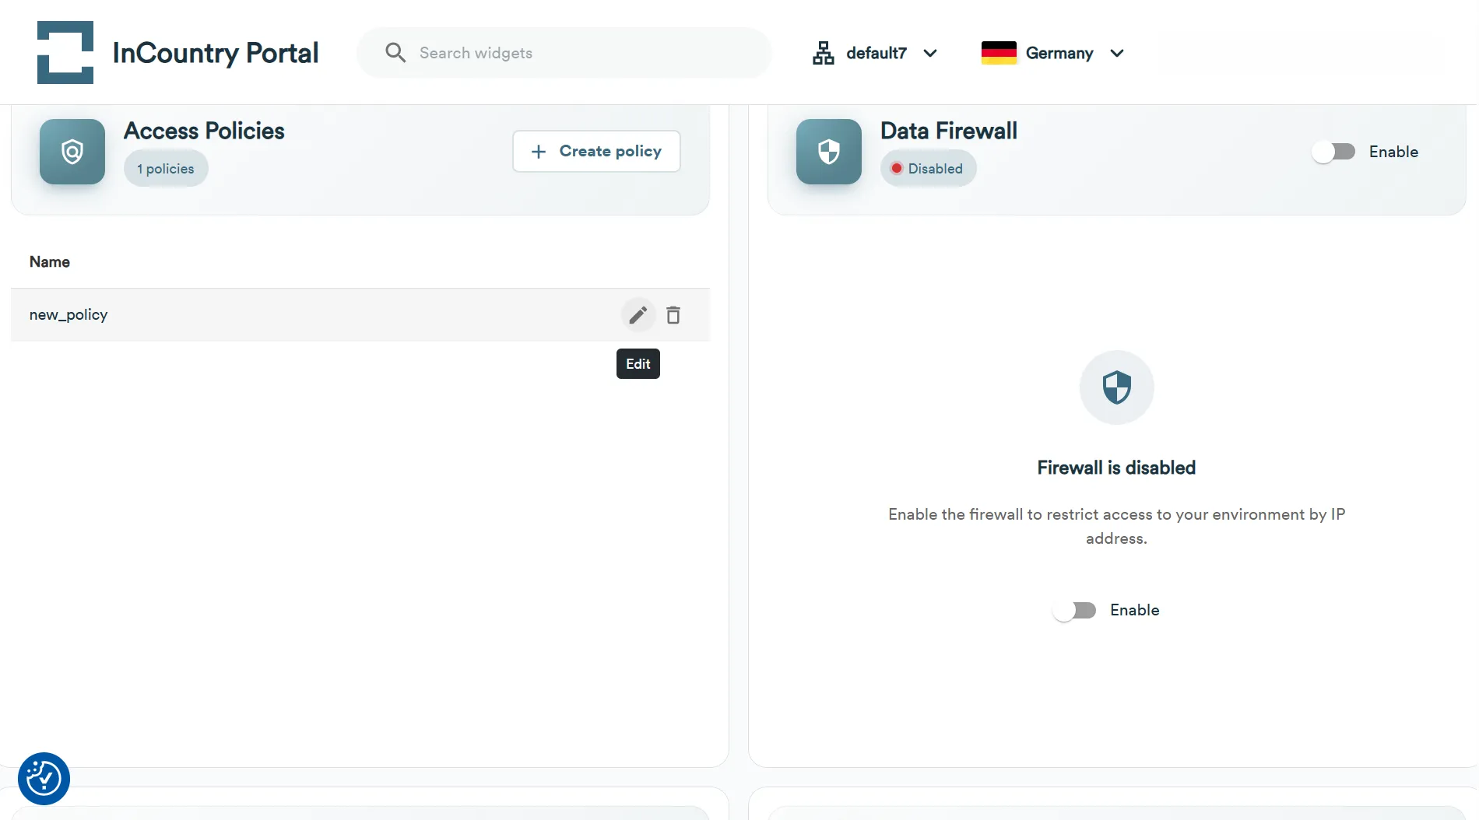Expand the default7 environment dropdown chevron
The image size is (1479, 820).
tap(930, 53)
